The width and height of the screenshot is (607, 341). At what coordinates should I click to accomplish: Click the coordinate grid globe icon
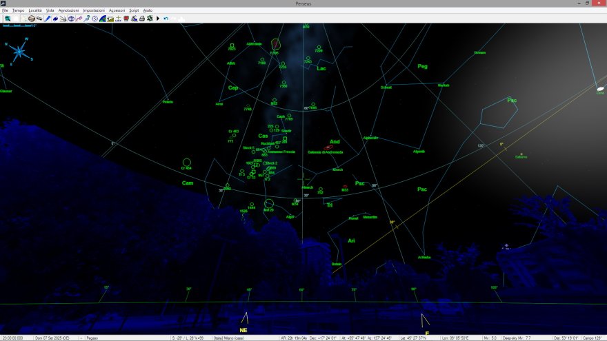point(70,19)
